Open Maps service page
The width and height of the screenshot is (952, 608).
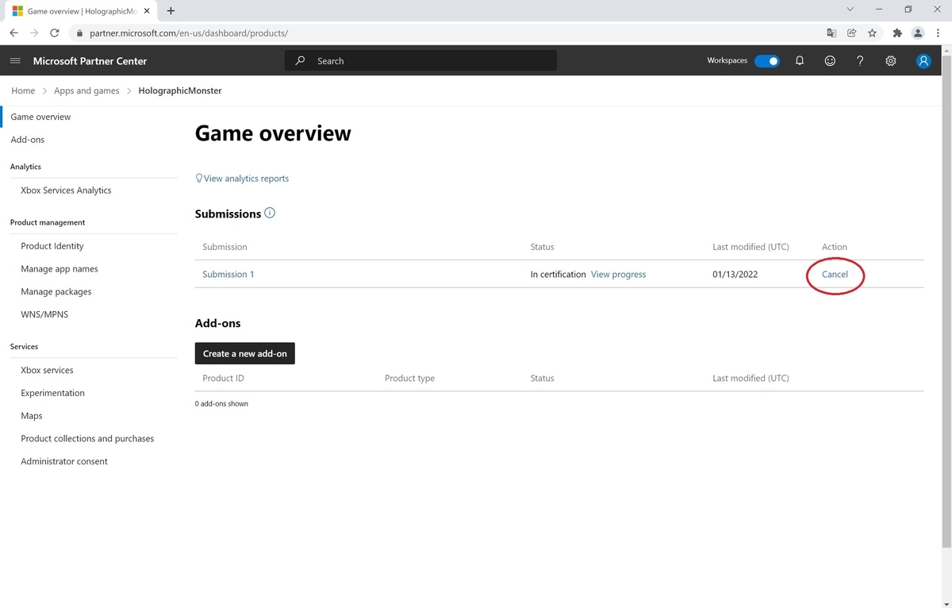click(x=32, y=416)
